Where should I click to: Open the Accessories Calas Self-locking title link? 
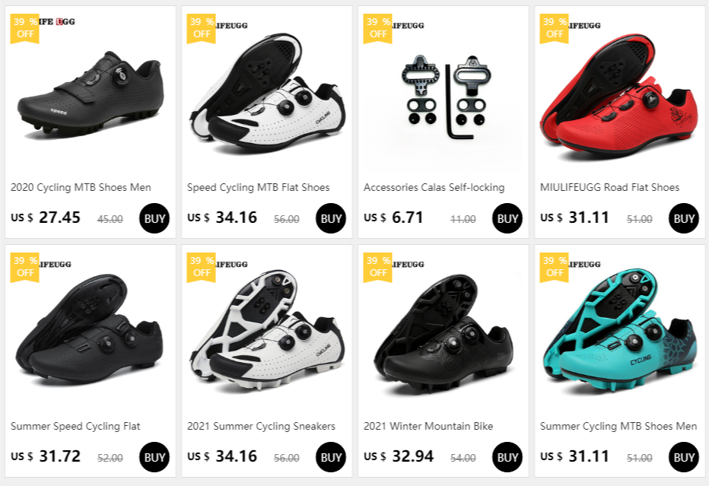[434, 187]
